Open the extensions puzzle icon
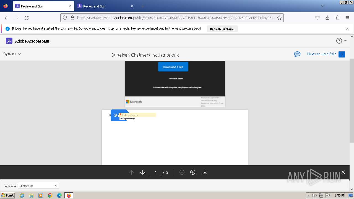Viewport: 354px width, 199px height. [337, 18]
